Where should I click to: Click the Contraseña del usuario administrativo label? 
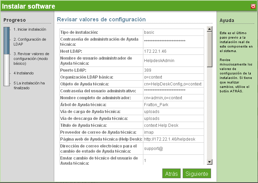tap(98, 91)
